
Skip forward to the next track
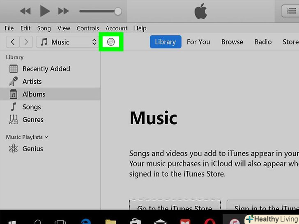coord(64,11)
